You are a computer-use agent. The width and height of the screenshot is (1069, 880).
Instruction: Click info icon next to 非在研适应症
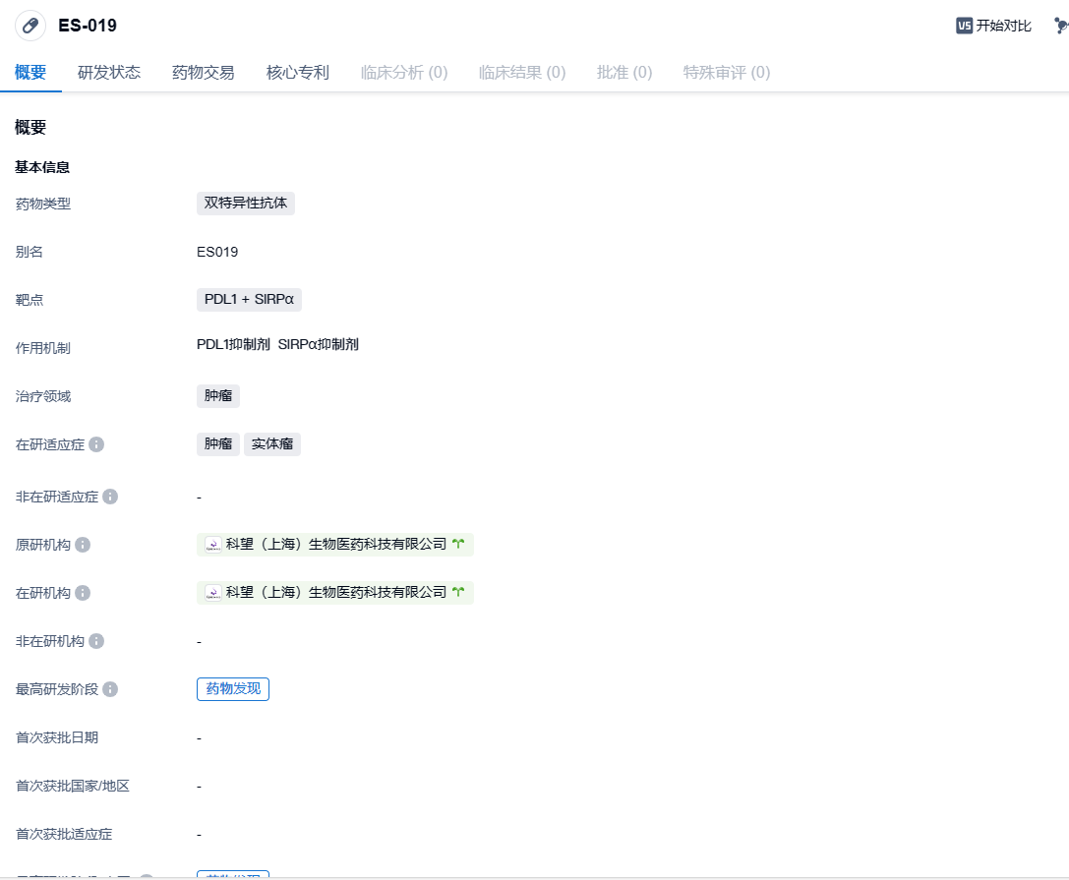[x=110, y=497]
